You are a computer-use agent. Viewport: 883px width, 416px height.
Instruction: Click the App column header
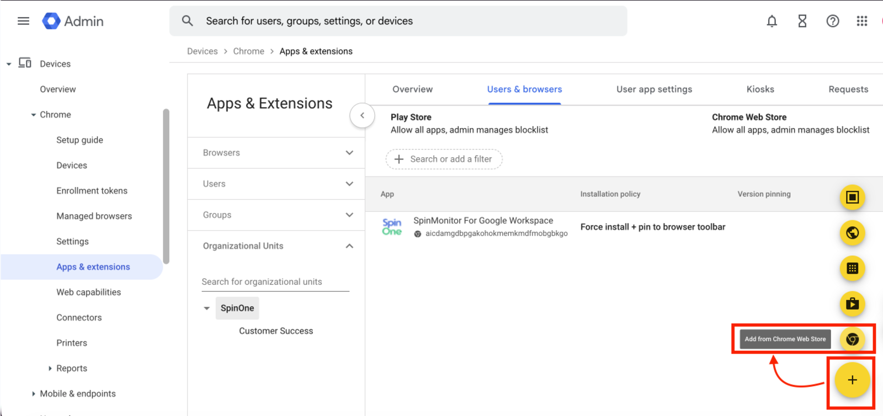(387, 194)
